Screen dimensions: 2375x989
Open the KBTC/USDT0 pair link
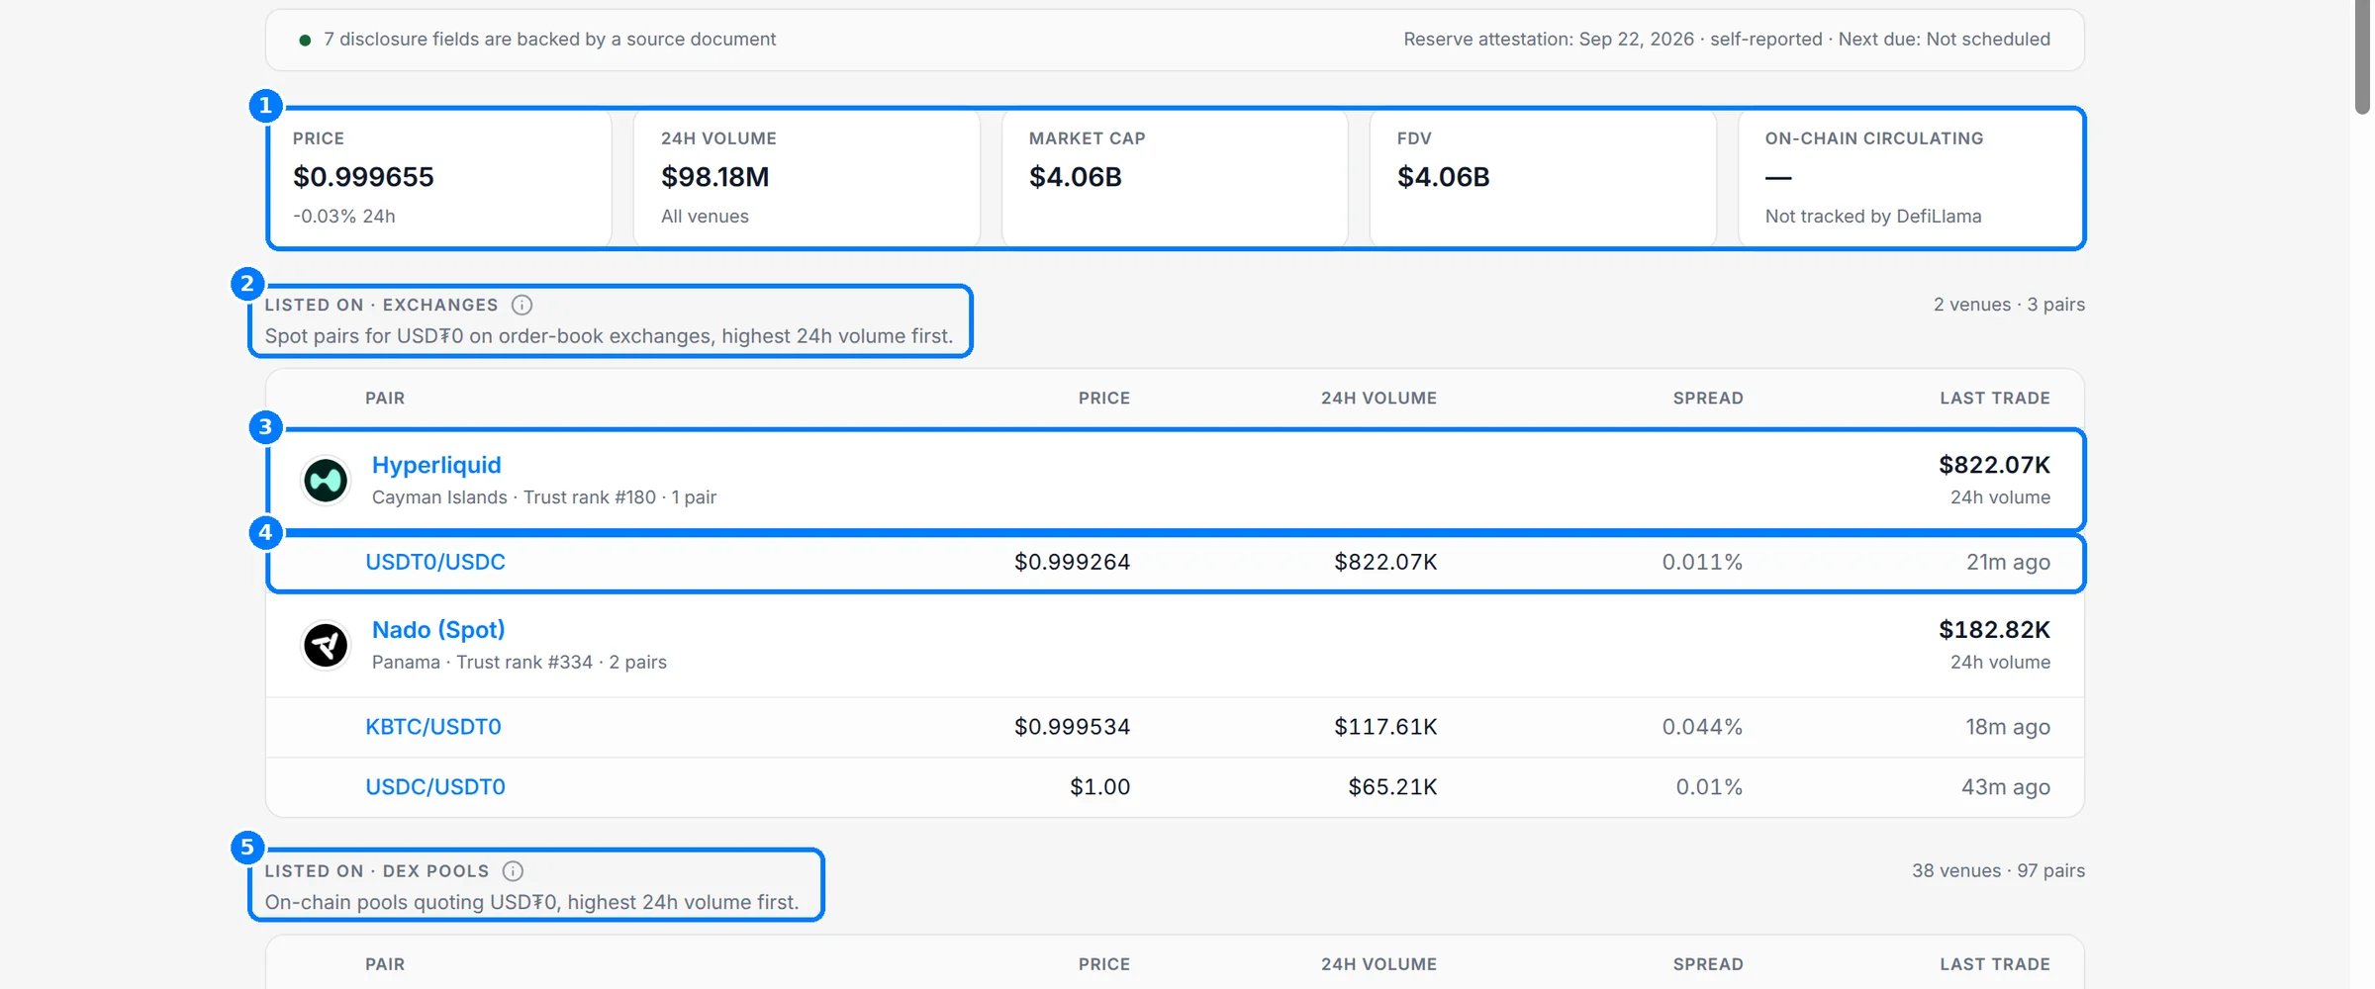point(433,727)
